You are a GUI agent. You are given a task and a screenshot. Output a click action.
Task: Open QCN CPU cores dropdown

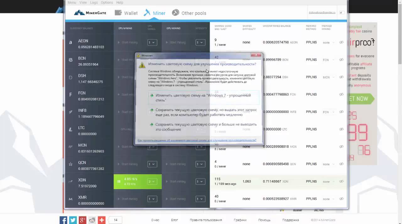[x=152, y=164]
